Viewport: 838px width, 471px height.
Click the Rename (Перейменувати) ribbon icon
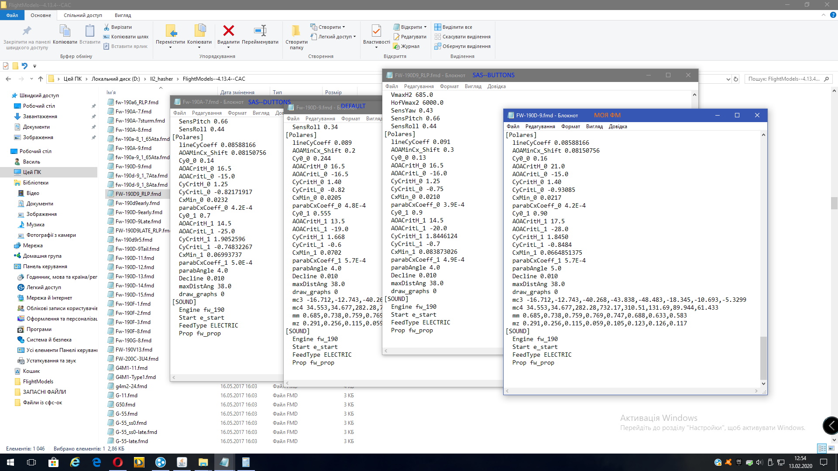tap(260, 31)
